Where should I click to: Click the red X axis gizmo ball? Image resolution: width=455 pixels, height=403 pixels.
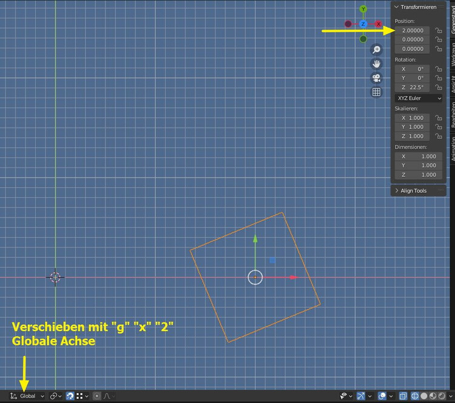point(379,24)
